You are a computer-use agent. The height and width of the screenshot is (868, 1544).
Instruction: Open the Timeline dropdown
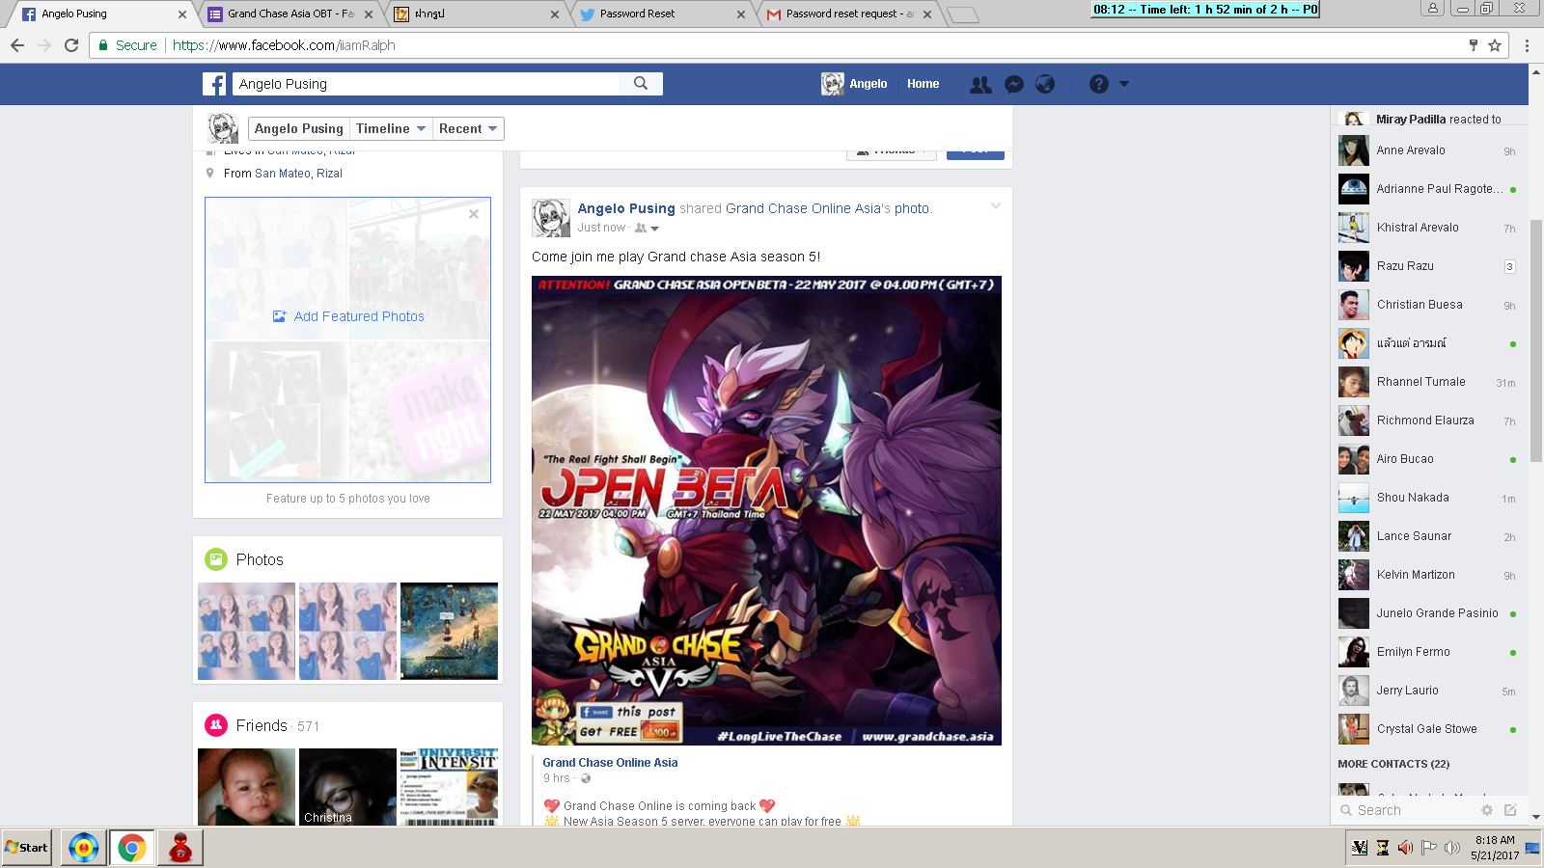tap(391, 128)
